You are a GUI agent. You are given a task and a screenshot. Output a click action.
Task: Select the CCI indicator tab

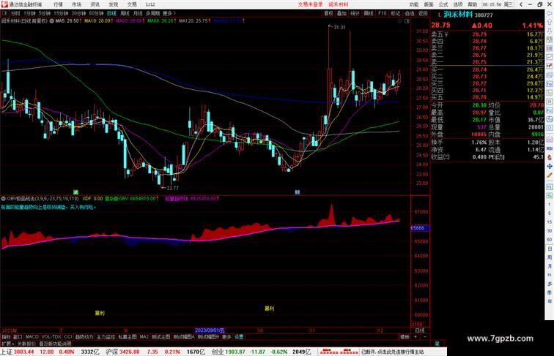click(x=68, y=336)
